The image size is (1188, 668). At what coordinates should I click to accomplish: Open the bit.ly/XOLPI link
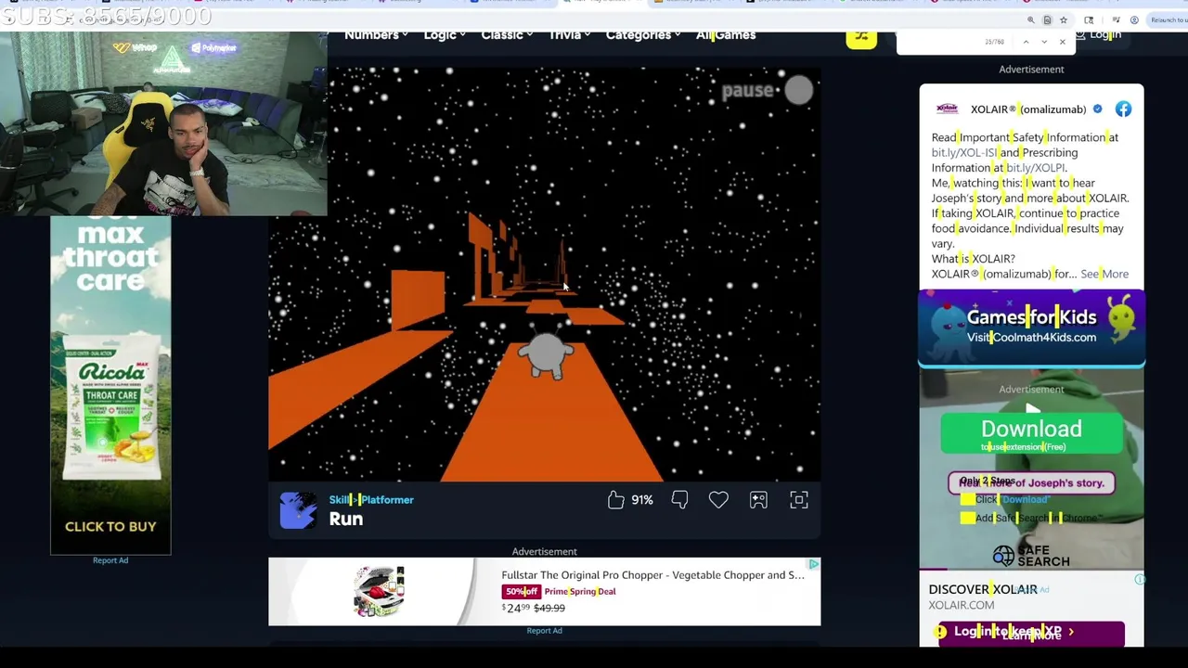pyautogui.click(x=1036, y=168)
